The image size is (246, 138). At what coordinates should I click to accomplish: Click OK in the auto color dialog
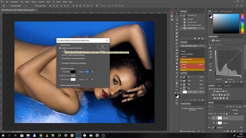(103, 46)
